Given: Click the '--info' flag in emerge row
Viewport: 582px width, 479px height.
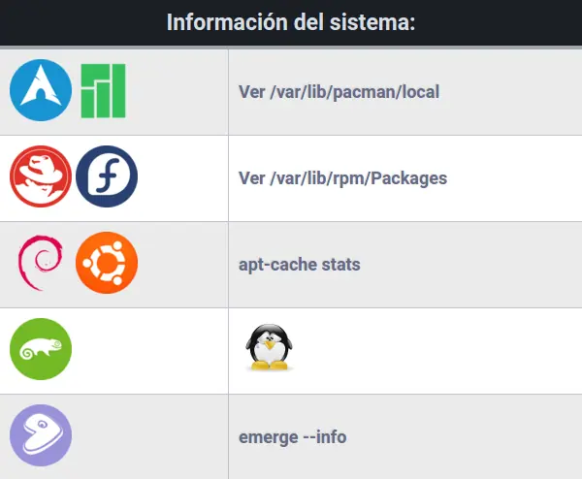Looking at the screenshot, I should click(x=325, y=436).
